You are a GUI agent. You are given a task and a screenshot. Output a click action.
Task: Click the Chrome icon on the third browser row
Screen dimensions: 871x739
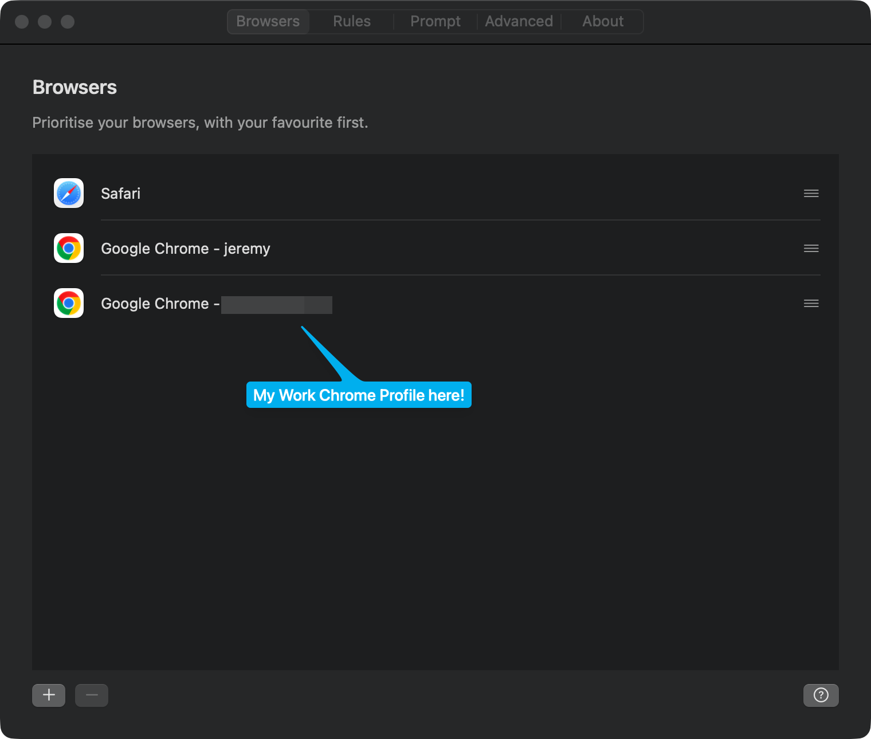[68, 303]
